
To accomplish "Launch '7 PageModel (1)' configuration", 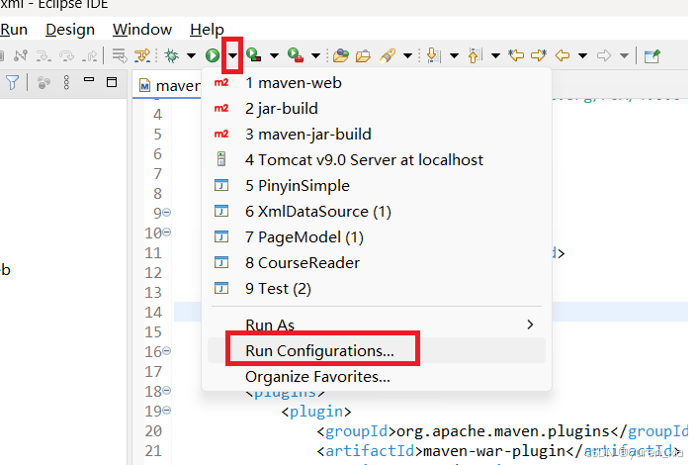I will [377, 237].
